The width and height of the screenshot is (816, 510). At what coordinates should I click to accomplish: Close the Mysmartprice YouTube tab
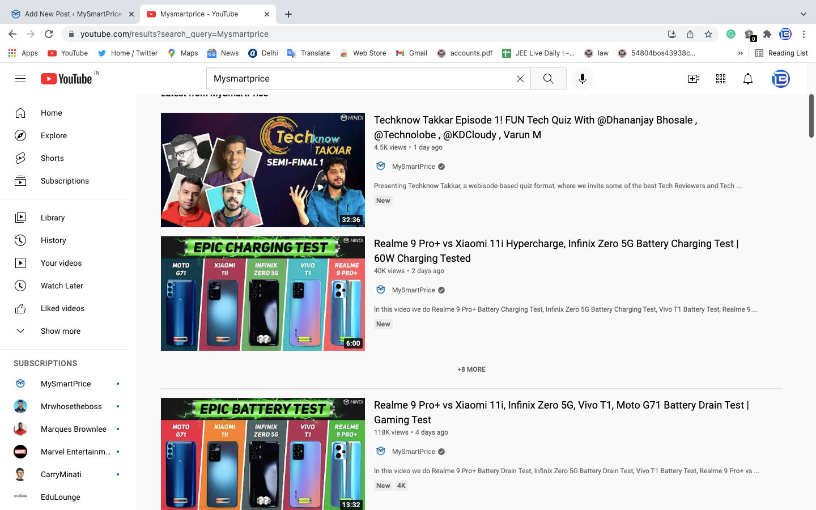click(267, 14)
